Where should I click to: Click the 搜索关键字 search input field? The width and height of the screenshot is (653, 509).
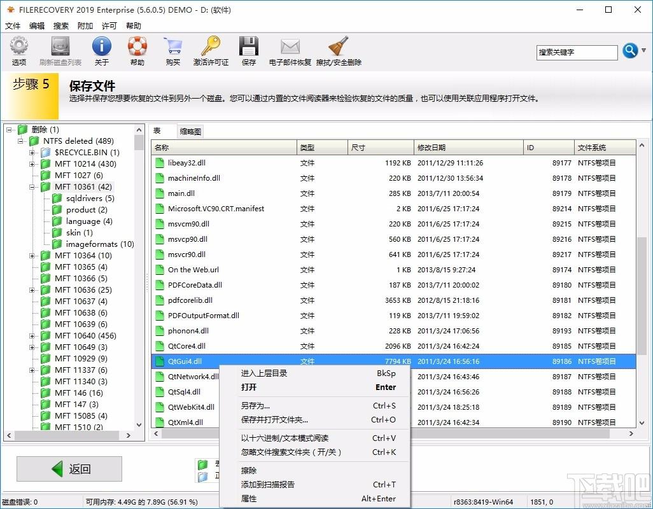click(x=577, y=52)
